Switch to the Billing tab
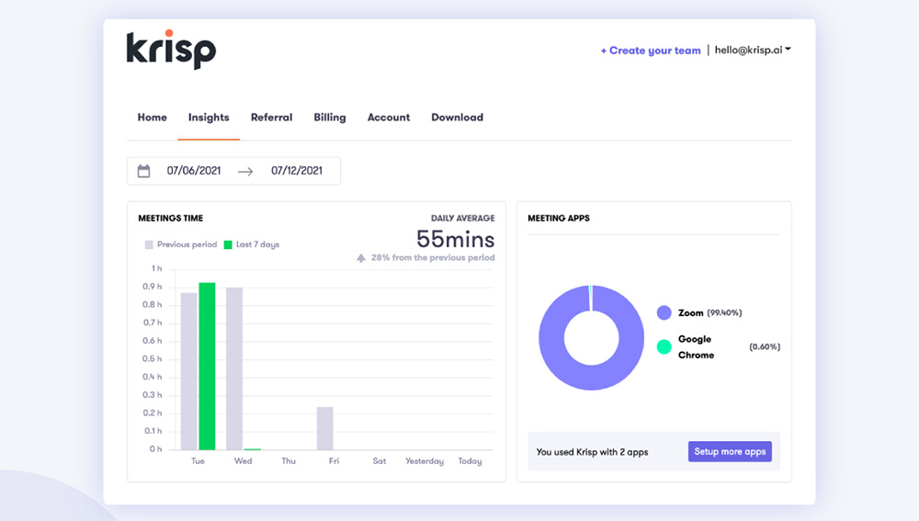 point(330,118)
